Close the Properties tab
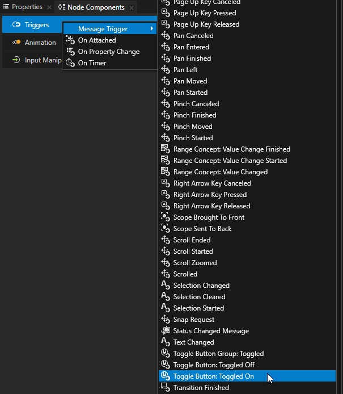This screenshot has width=343, height=394. point(49,7)
